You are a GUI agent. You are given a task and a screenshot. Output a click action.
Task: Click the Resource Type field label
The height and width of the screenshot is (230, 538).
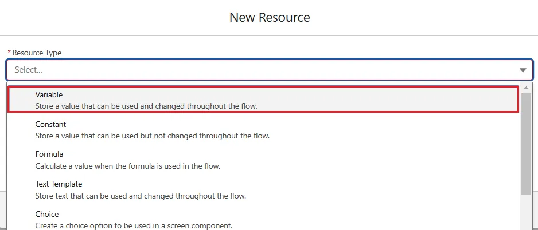(x=37, y=53)
